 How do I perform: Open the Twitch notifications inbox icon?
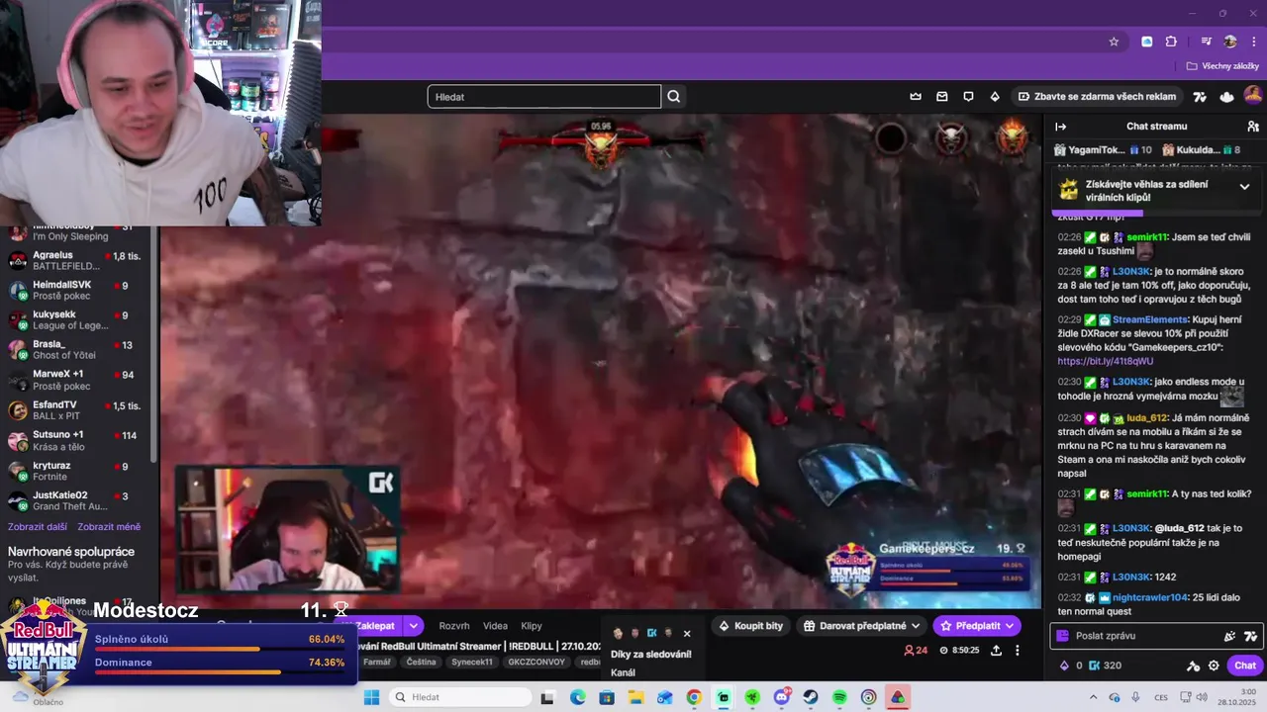click(x=941, y=96)
